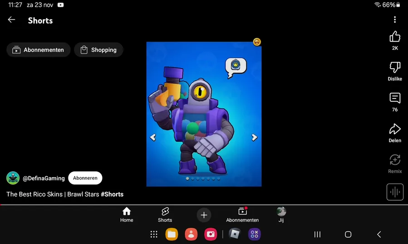The image size is (408, 244).
Task: Open the three-dot more options menu
Action: coord(395,20)
